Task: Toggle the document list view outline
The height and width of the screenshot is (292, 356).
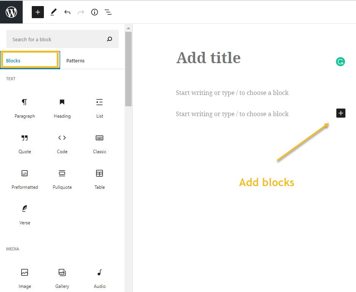Action: [108, 12]
